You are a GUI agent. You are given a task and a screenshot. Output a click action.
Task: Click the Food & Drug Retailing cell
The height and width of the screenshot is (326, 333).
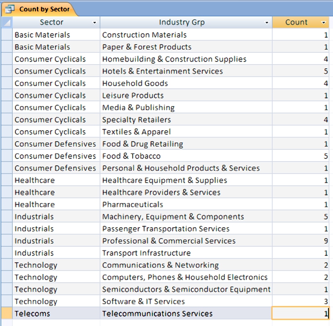[x=186, y=144]
